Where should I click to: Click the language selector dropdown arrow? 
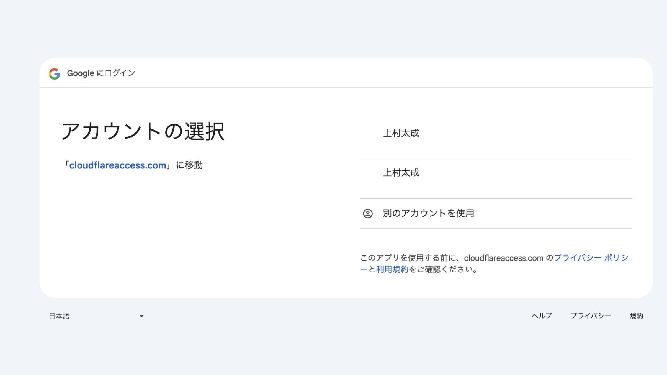click(x=141, y=316)
